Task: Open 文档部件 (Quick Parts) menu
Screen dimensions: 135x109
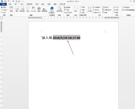Action: click(x=97, y=7)
